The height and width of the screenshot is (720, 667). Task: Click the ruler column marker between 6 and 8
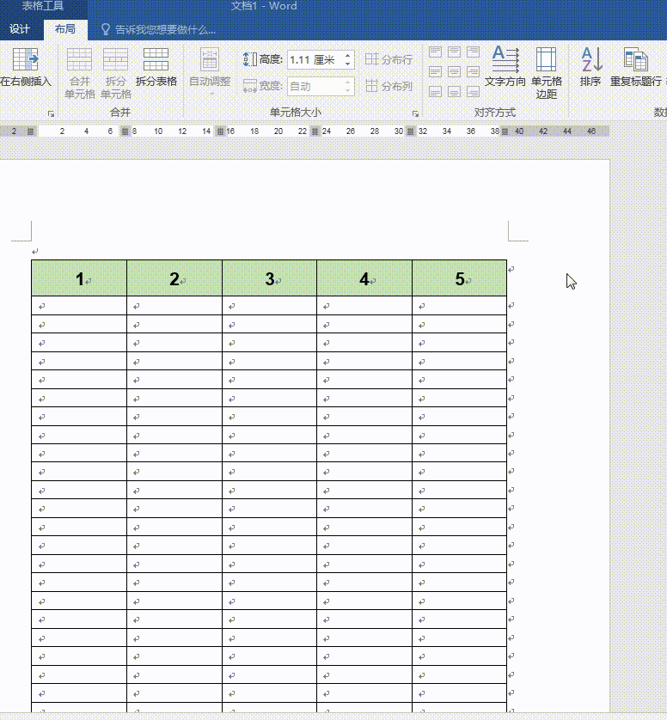click(125, 131)
